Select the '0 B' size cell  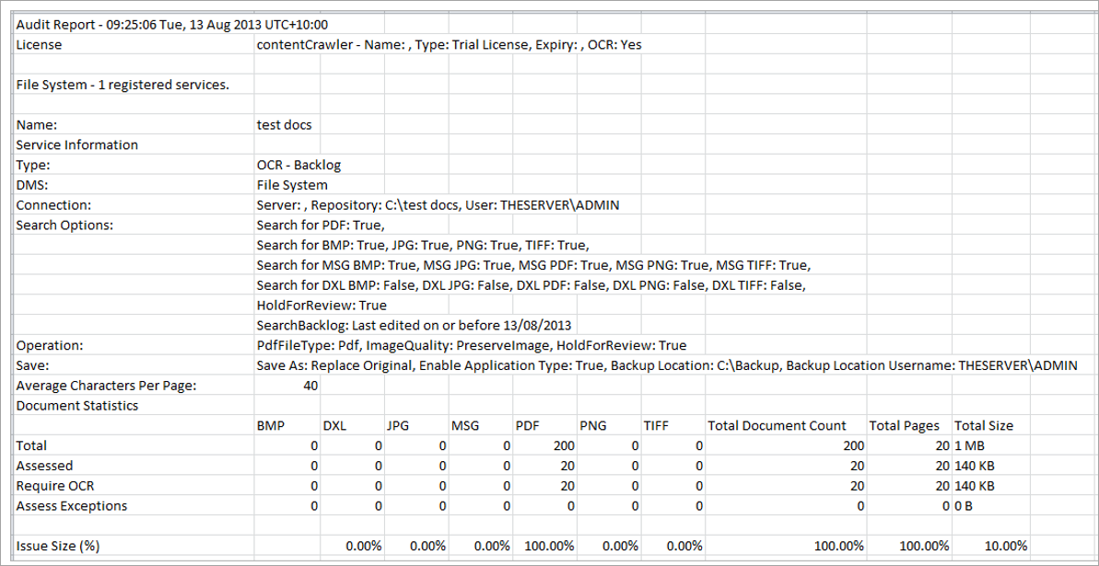965,505
